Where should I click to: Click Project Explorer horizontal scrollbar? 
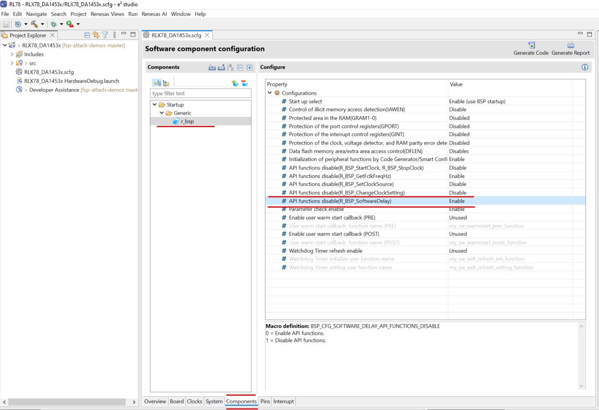(67, 402)
